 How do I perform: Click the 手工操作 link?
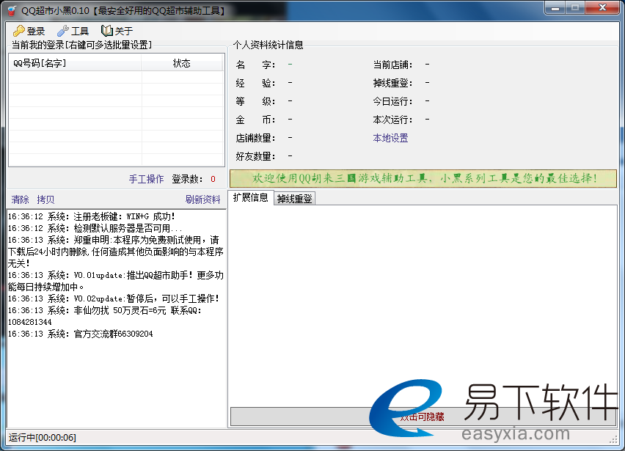coord(146,179)
